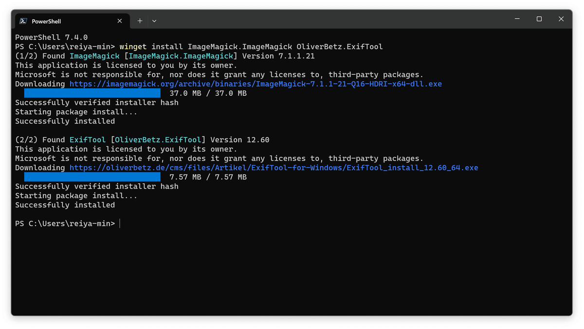Click the 37.0 MB download progress bar
Image resolution: width=584 pixels, height=329 pixels.
[x=92, y=93]
